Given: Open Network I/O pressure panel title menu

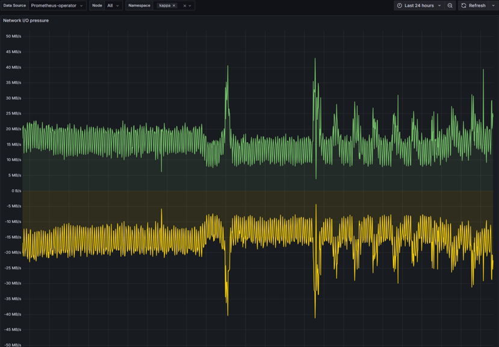Looking at the screenshot, I should point(26,20).
